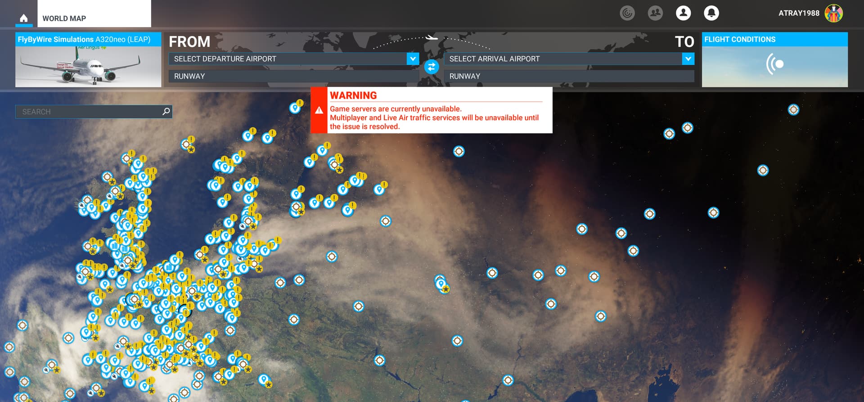
Task: Click the arrival Runway field
Action: click(x=569, y=76)
